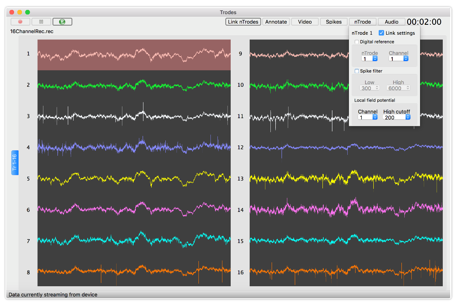
Task: Select yellow channel 5 trace
Action: pyautogui.click(x=134, y=178)
